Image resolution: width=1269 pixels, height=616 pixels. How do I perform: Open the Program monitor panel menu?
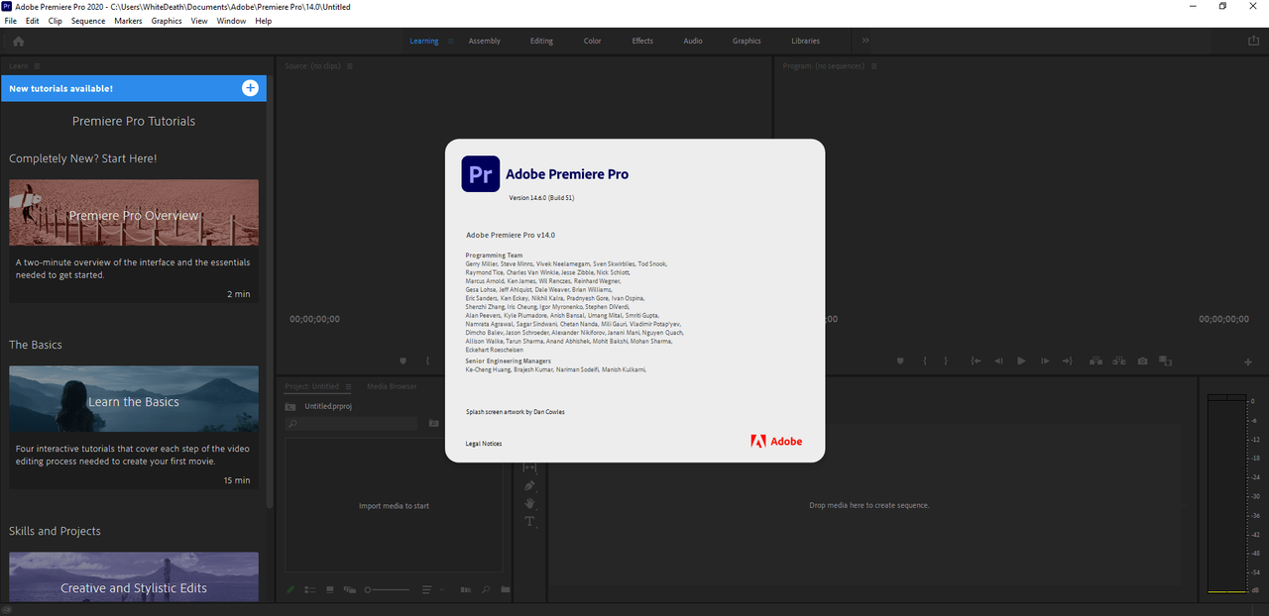(x=873, y=66)
